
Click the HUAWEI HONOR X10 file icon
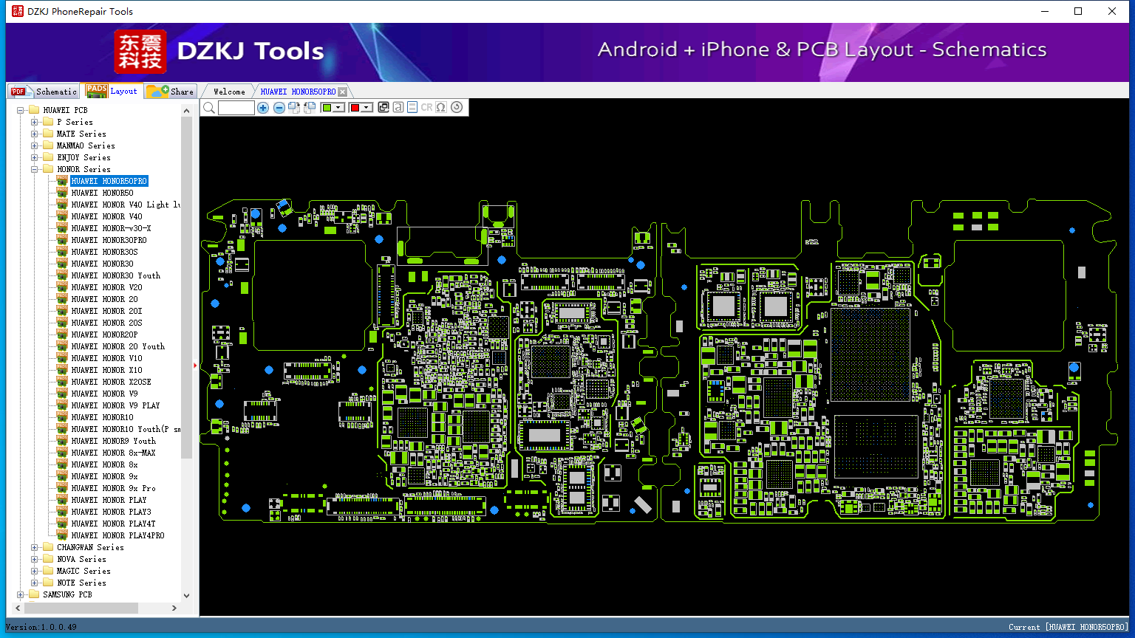click(x=62, y=370)
